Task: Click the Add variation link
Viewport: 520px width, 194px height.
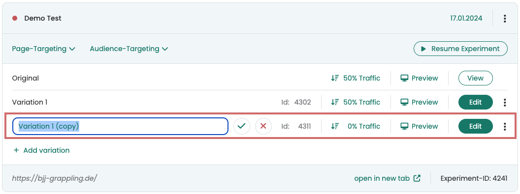Action: point(41,150)
